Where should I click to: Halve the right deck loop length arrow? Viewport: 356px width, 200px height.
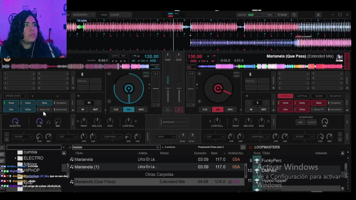point(249,103)
